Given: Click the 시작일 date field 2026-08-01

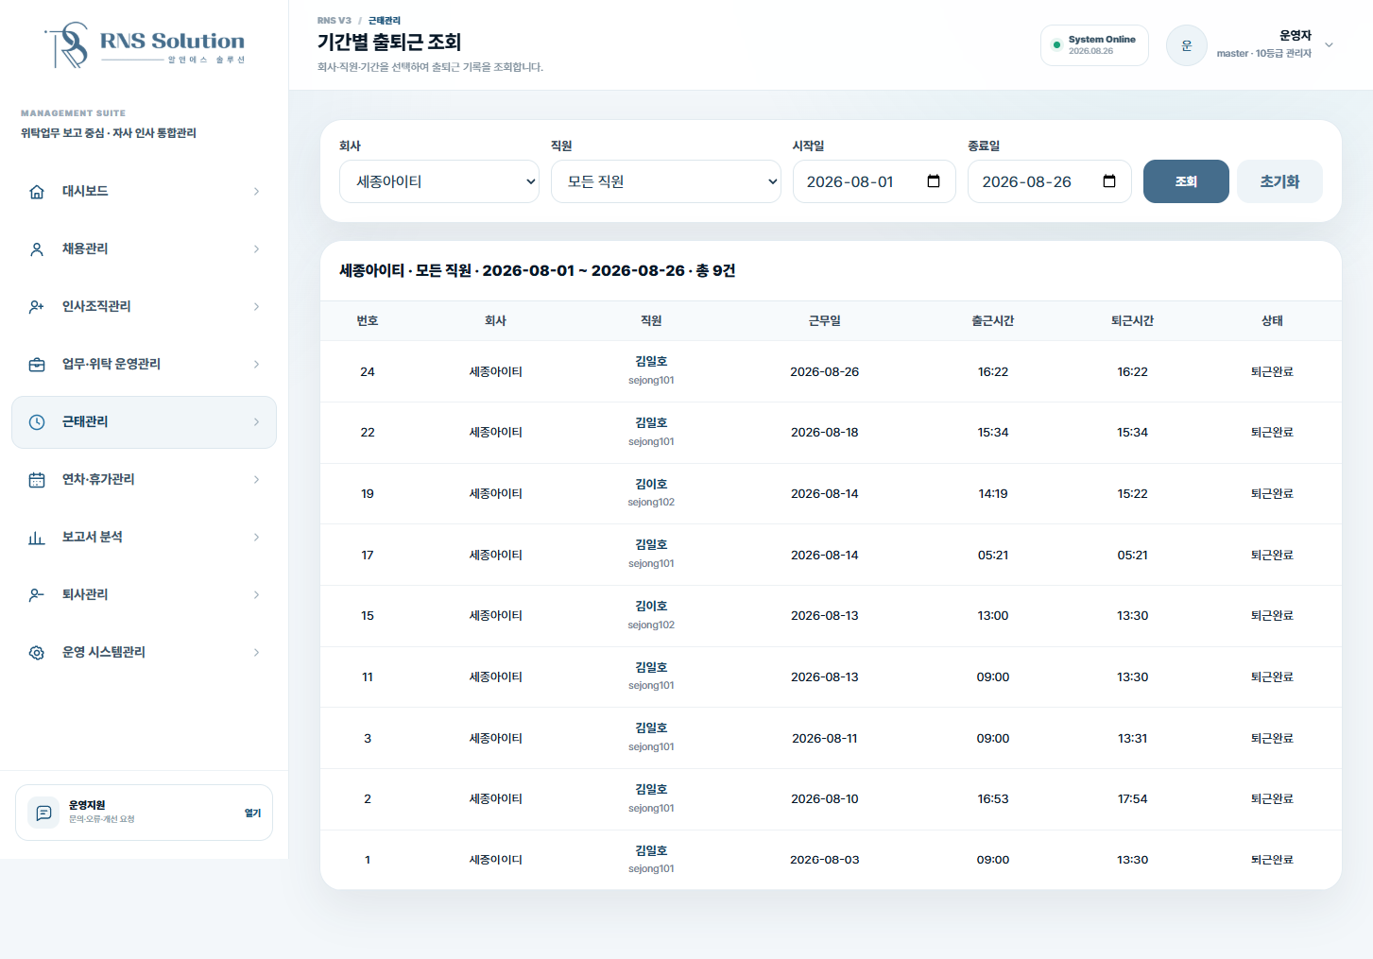Looking at the screenshot, I should [874, 181].
